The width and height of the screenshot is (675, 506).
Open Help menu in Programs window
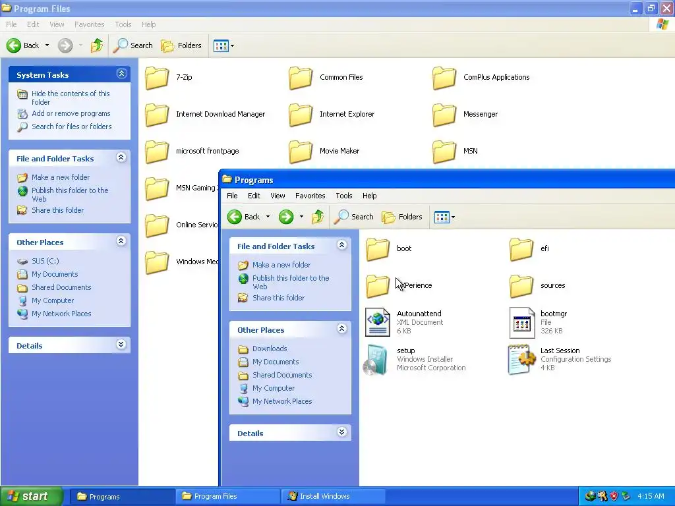coord(369,196)
